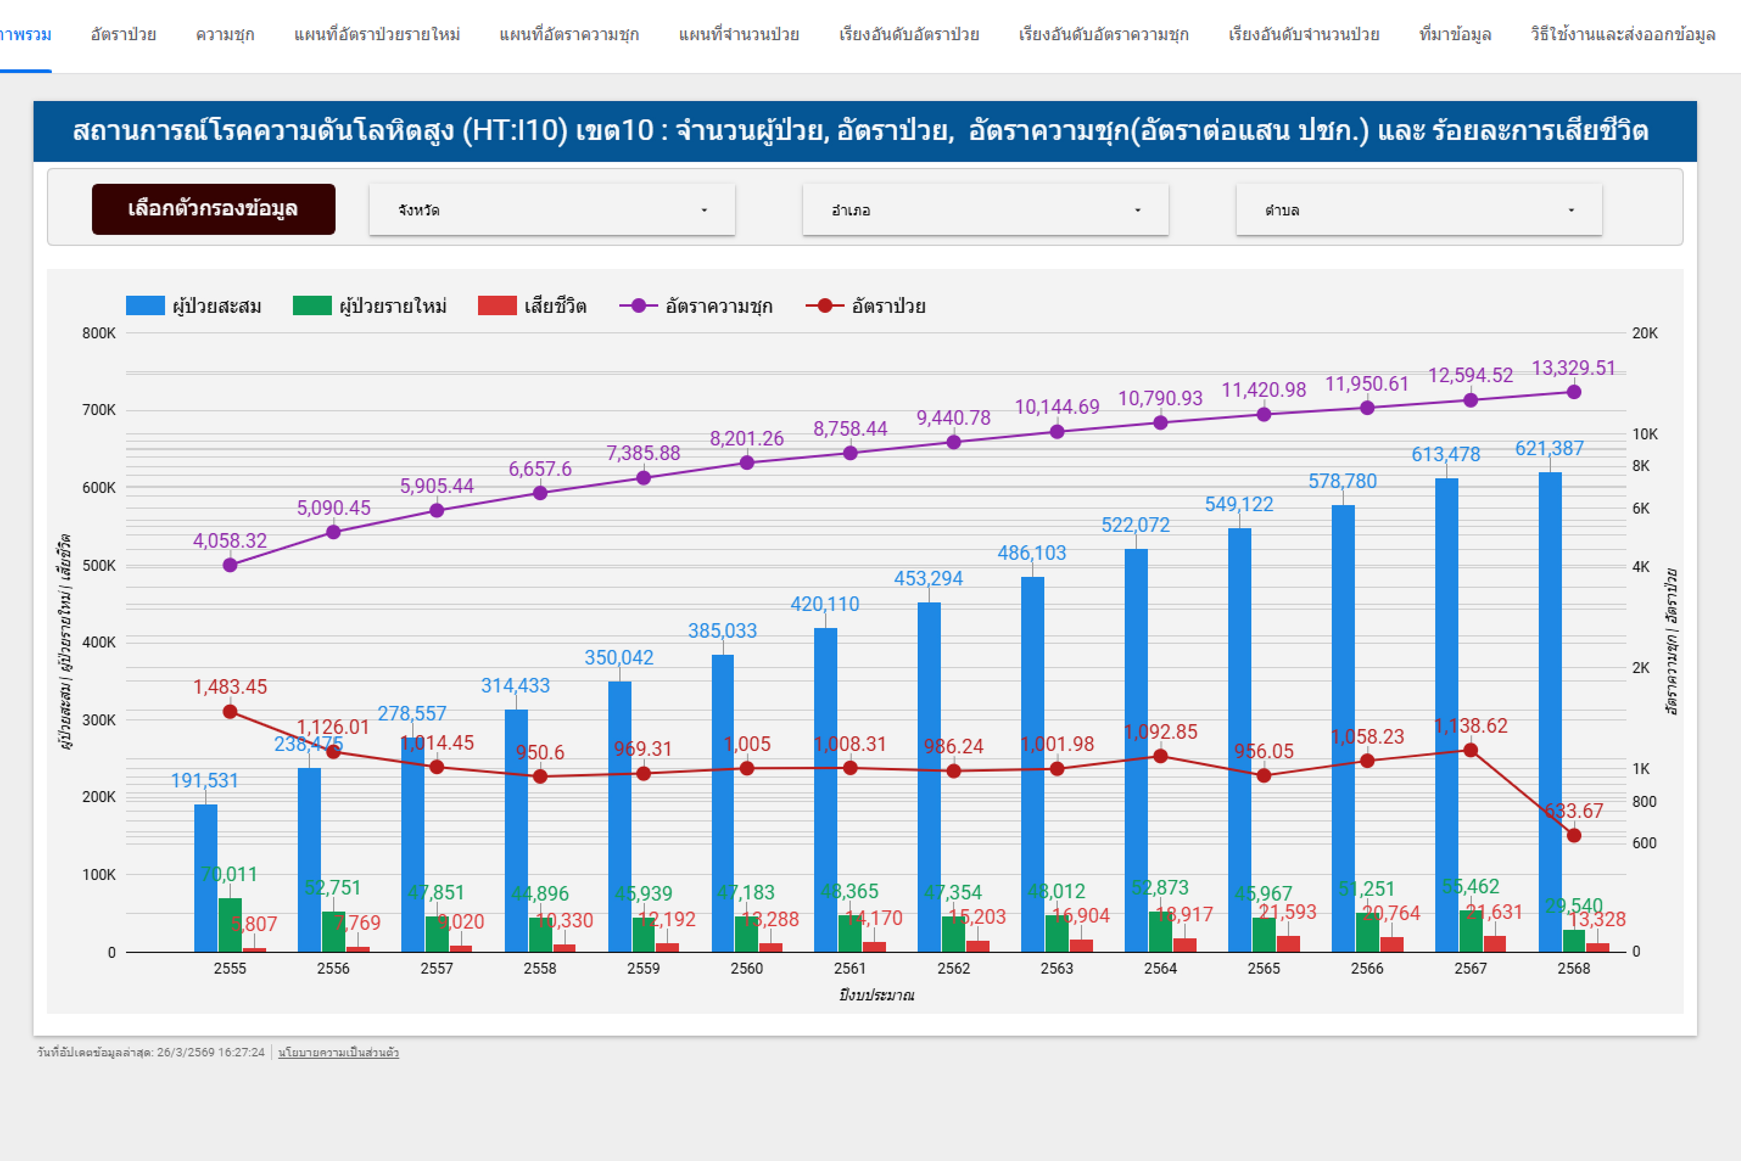Click the 633.67 morbidity rate point
This screenshot has height=1161, width=1741.
click(x=1574, y=835)
